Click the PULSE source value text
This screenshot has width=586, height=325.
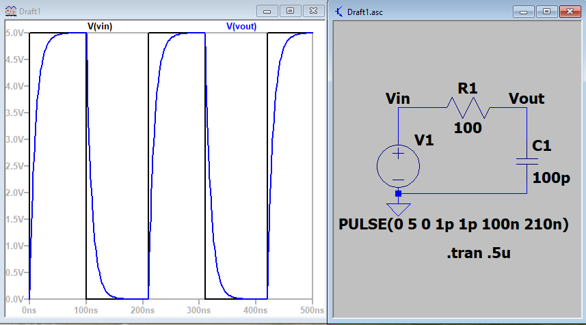pos(454,224)
